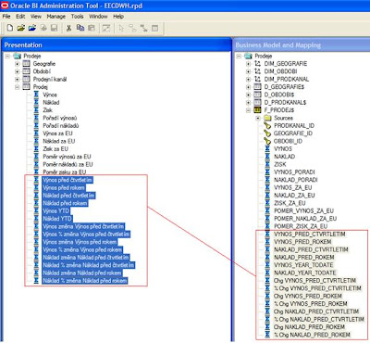Screen dimensions: 370x343
Task: Click the PRODKANAL_ID key icon
Action: (267, 125)
